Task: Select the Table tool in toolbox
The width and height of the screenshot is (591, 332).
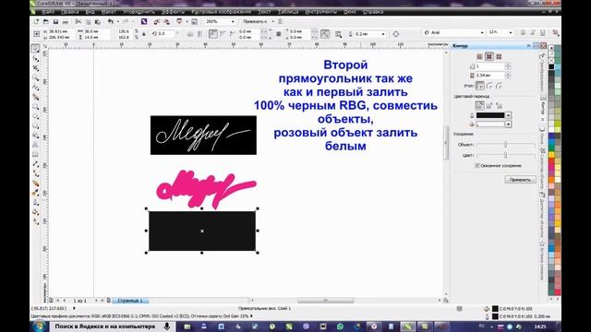Action: [35, 154]
